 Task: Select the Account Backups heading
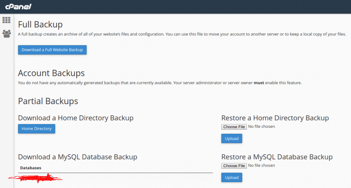click(x=51, y=73)
